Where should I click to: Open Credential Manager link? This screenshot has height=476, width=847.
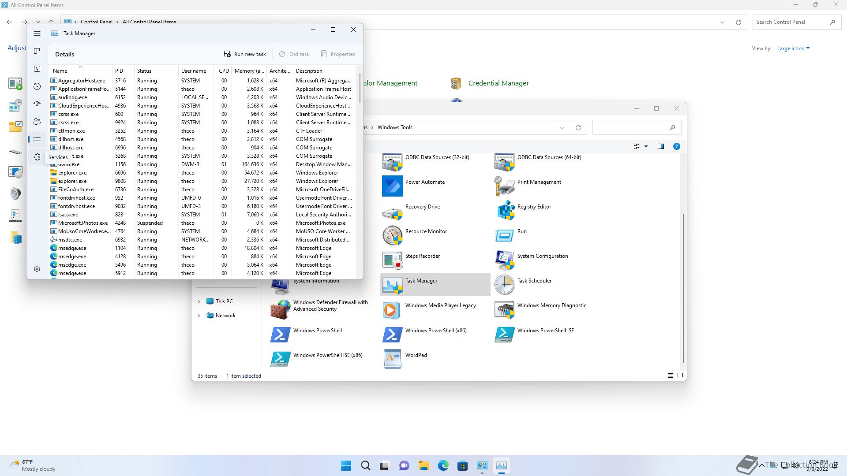(x=498, y=83)
